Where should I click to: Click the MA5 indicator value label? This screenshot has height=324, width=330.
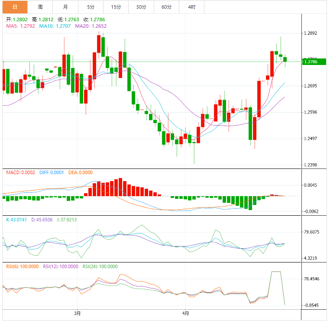pos(20,26)
